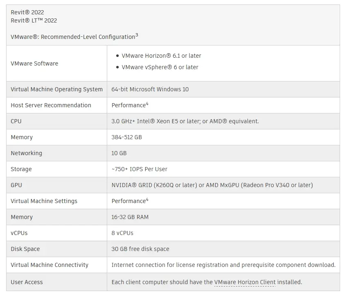Image resolution: width=345 pixels, height=296 pixels.
Task: Click the 'Networking' row label
Action: pos(27,153)
